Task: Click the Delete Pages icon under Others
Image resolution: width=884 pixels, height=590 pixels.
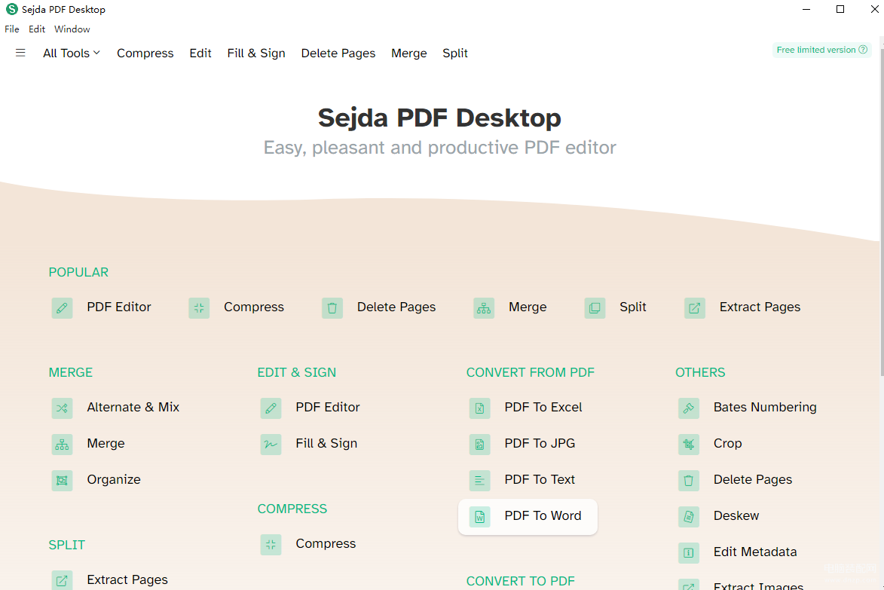Action: [x=688, y=481]
